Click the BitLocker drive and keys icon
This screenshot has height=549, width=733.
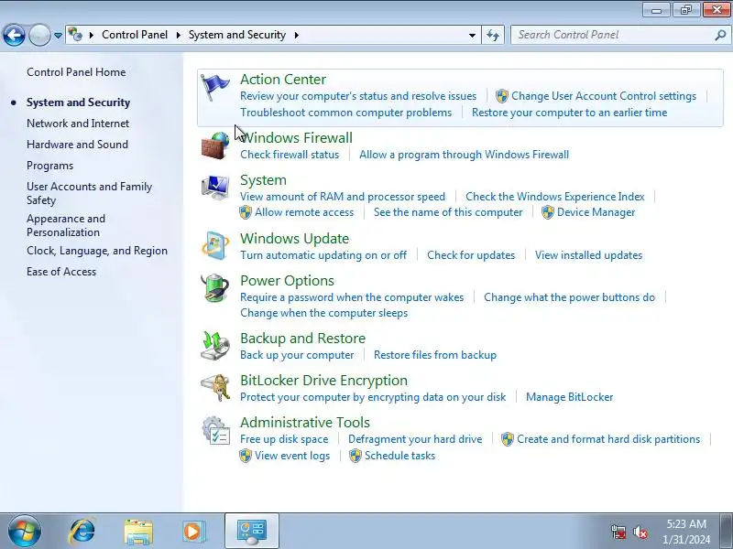click(215, 388)
